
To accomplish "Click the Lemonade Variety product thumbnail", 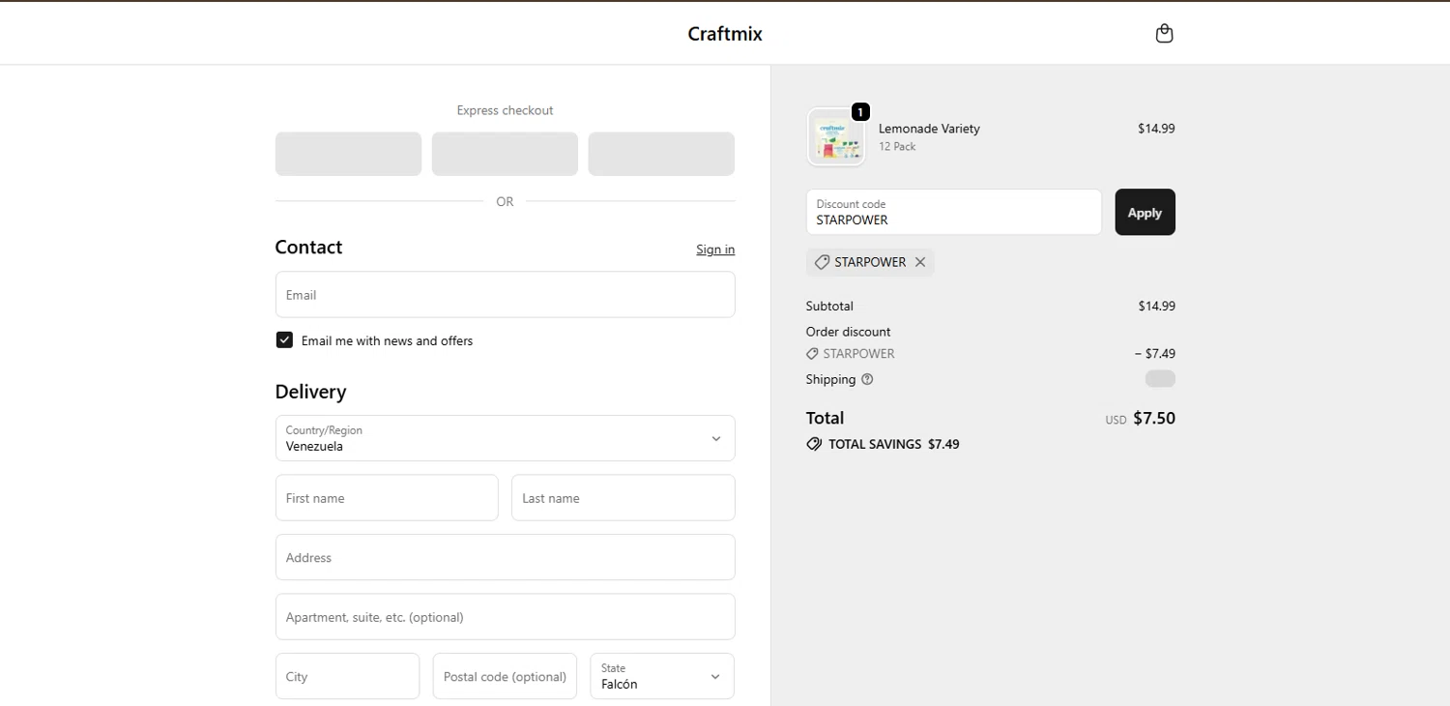I will [x=836, y=136].
